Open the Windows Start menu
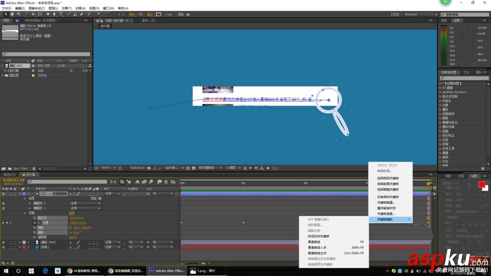The width and height of the screenshot is (491, 276). (x=6, y=271)
